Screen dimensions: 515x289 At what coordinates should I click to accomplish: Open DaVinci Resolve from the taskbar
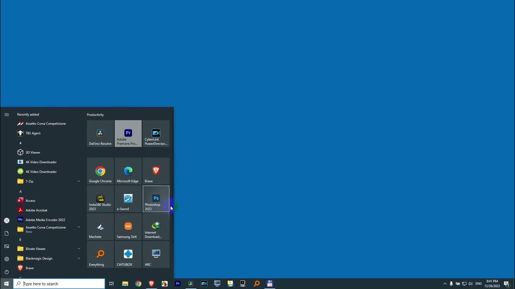coord(191,284)
